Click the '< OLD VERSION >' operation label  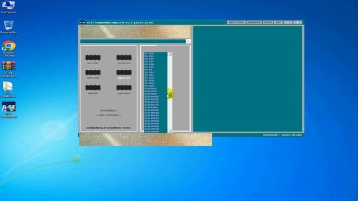tap(109, 116)
